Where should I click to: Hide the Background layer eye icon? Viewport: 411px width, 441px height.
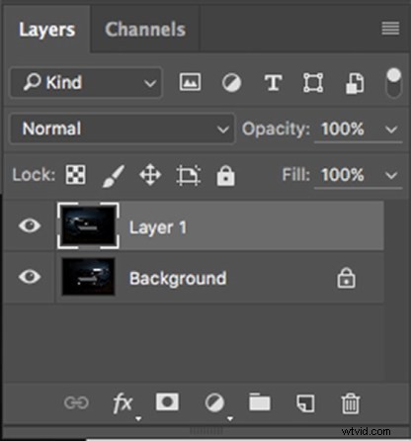coord(30,277)
